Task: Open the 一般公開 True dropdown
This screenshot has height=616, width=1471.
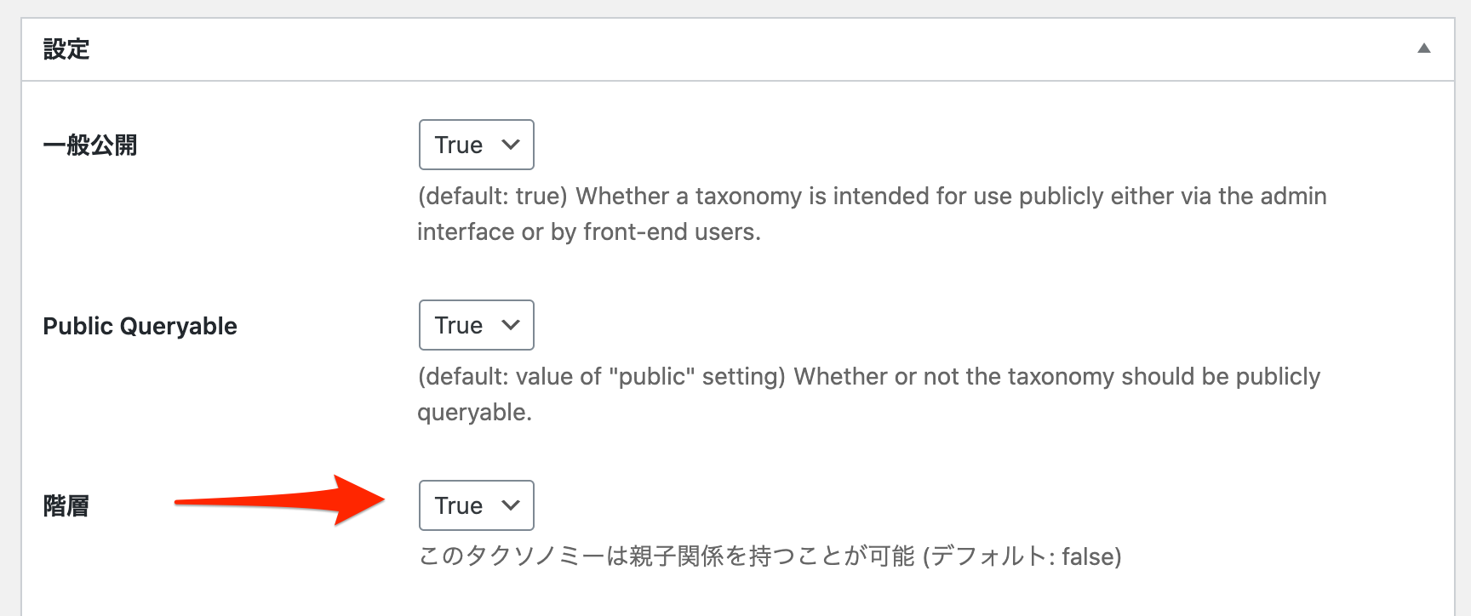Action: pyautogui.click(x=476, y=145)
